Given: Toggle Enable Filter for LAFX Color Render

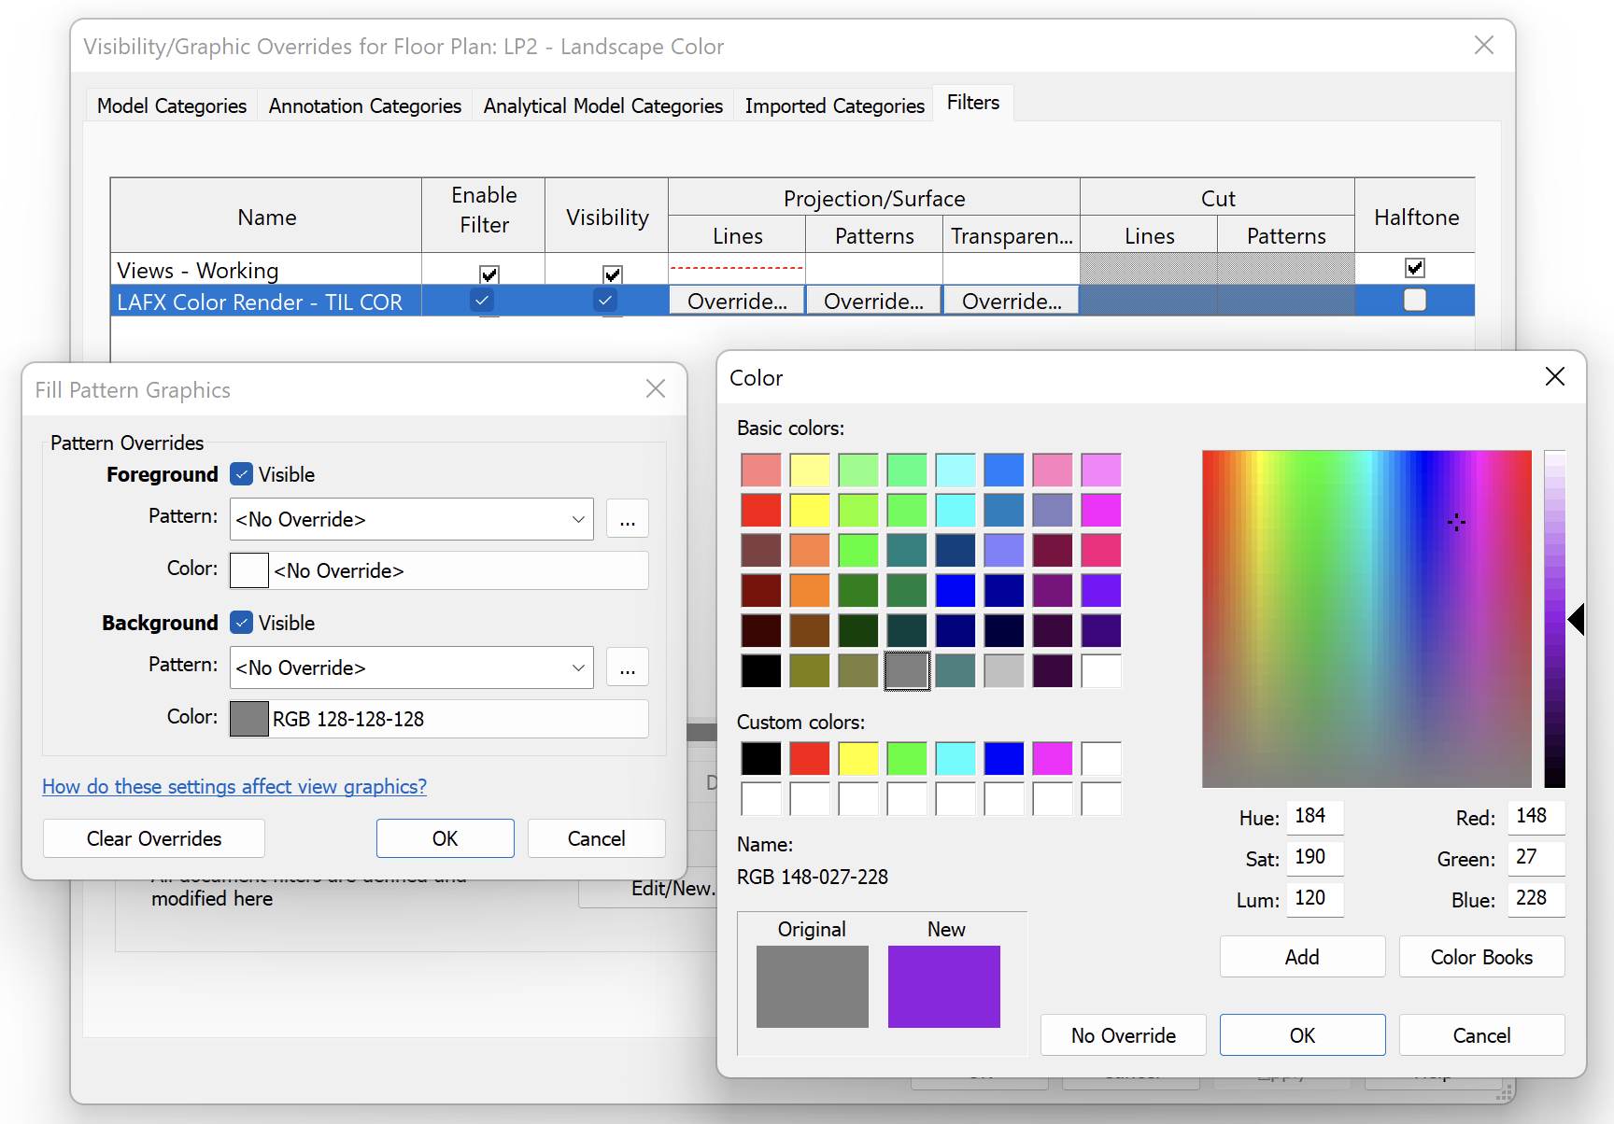Looking at the screenshot, I should 482,301.
